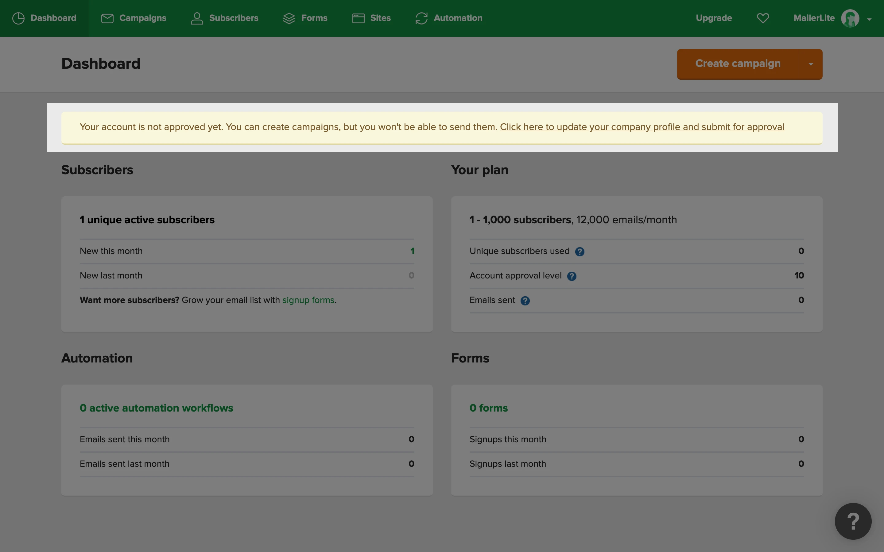Image resolution: width=884 pixels, height=552 pixels.
Task: Click the heart icon in top bar
Action: click(x=763, y=18)
